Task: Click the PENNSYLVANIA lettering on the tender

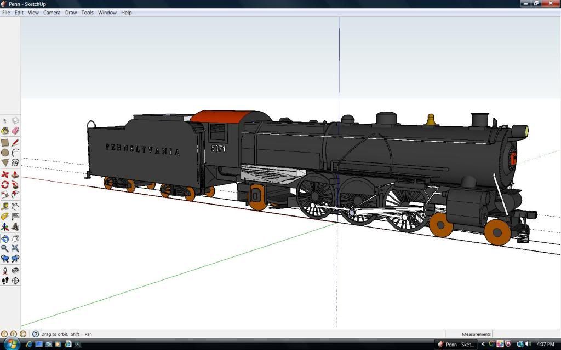Action: click(x=143, y=150)
